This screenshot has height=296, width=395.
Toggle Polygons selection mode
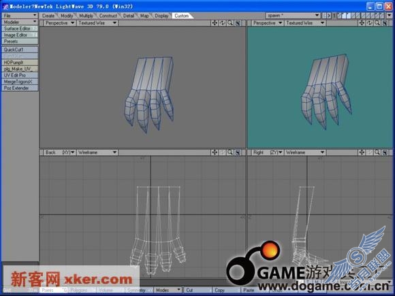[x=78, y=290]
